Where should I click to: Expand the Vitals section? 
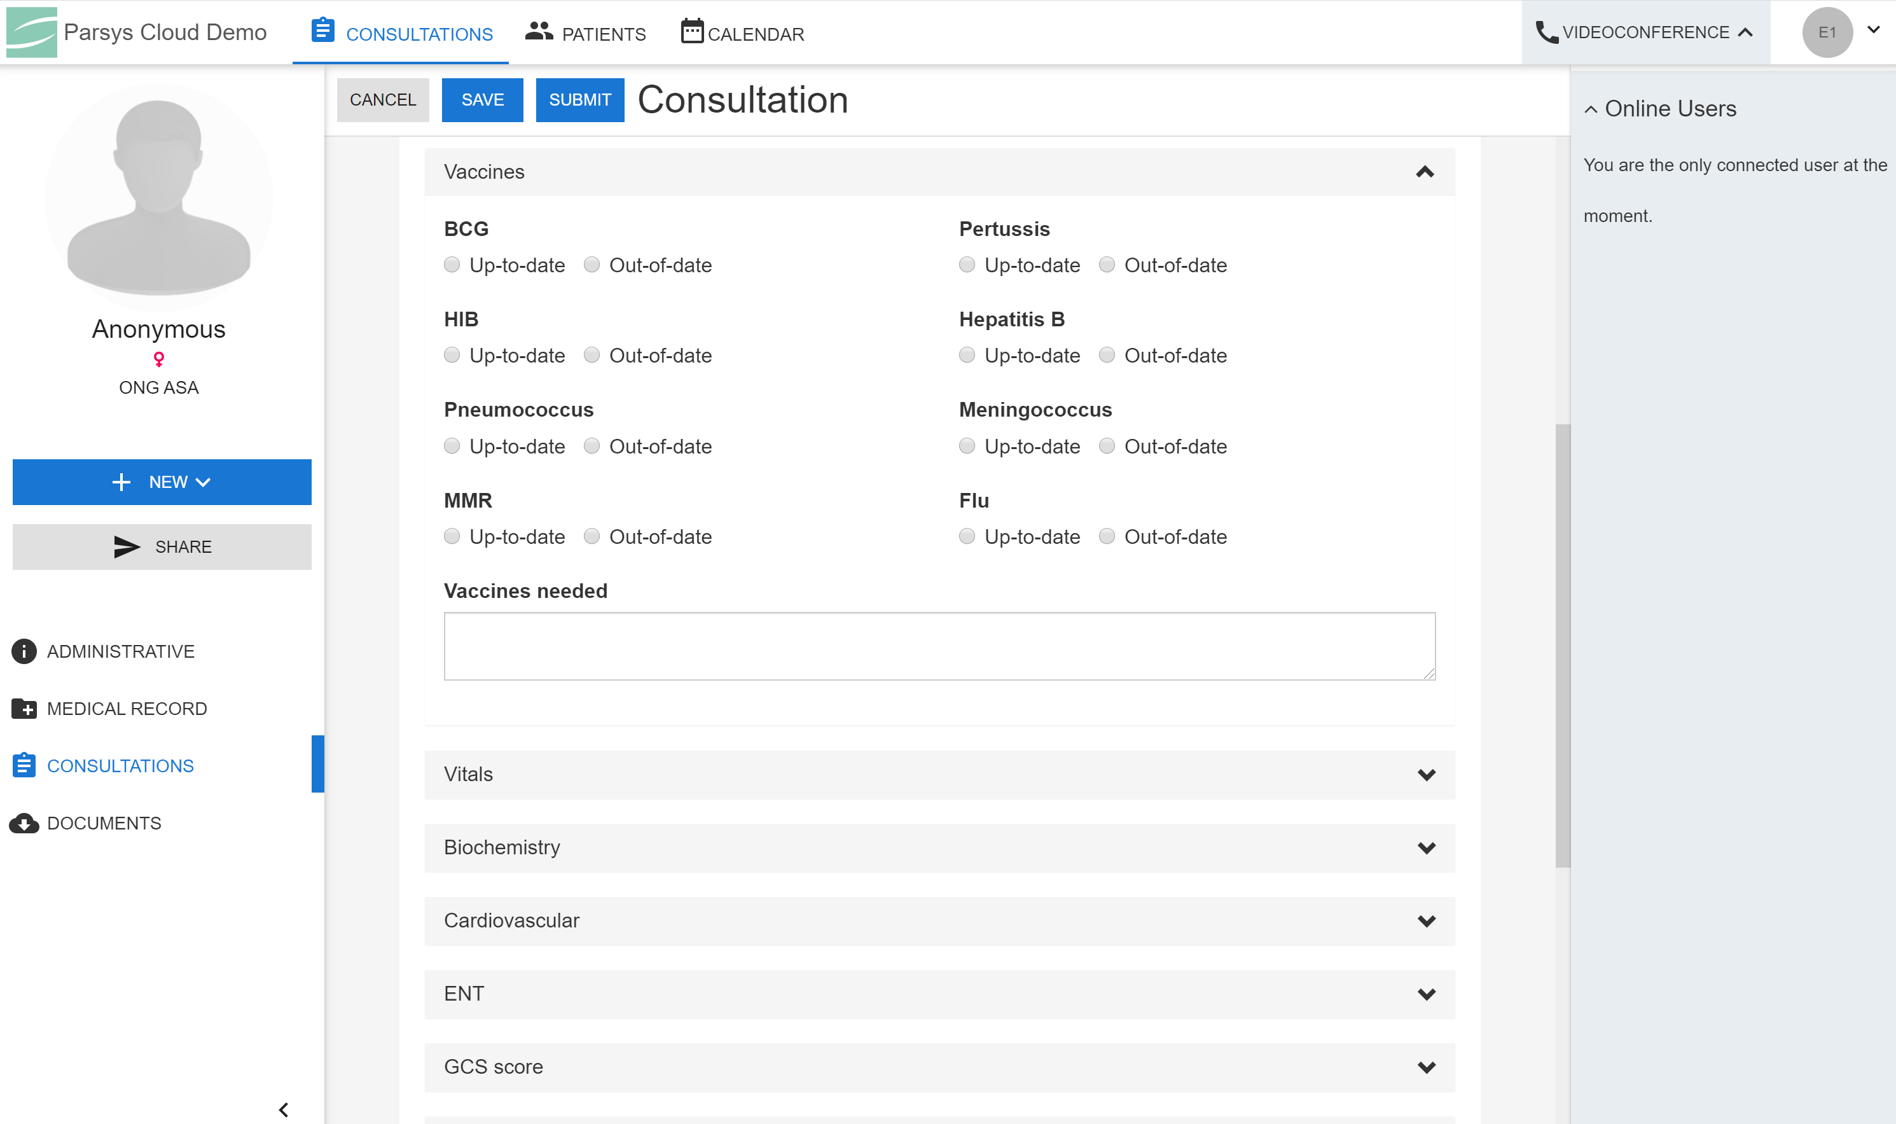tap(1427, 775)
